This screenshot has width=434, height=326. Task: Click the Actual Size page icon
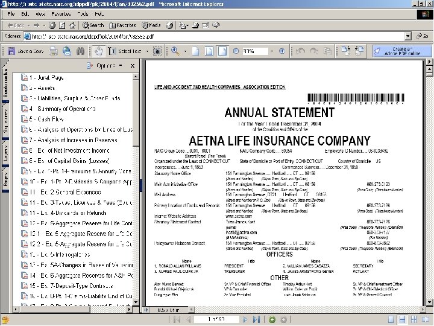coord(196,51)
